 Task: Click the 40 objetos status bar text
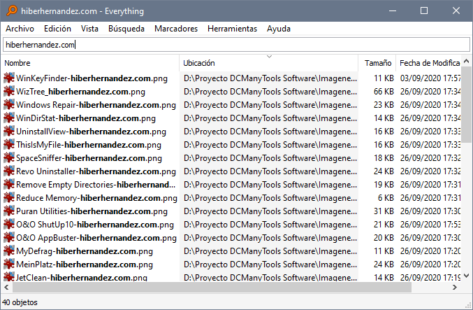click(x=20, y=302)
